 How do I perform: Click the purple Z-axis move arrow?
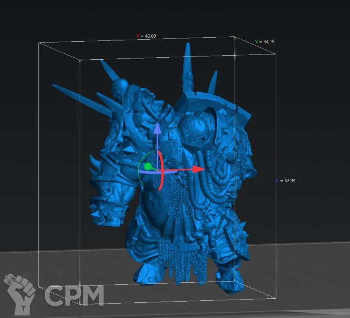pyautogui.click(x=158, y=127)
